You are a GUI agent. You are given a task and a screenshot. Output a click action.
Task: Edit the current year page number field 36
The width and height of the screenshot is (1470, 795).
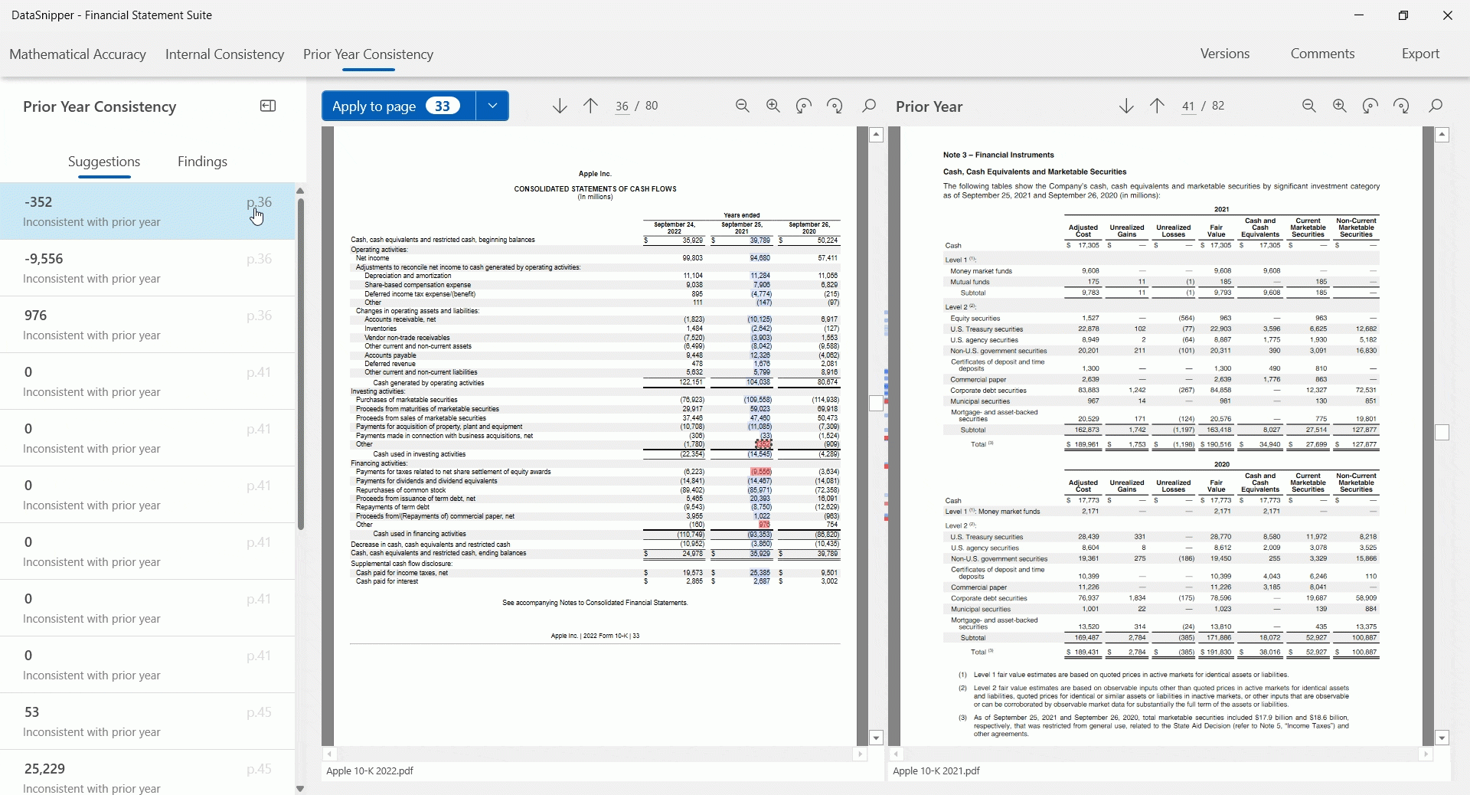pyautogui.click(x=622, y=106)
